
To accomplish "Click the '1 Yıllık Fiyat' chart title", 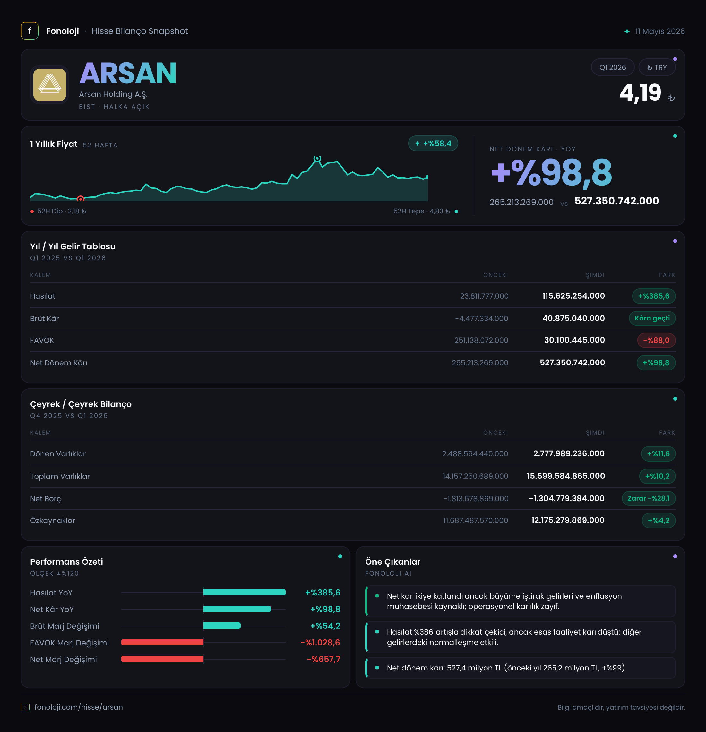I will [x=54, y=144].
